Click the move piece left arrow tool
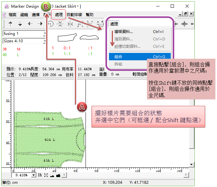The width and height of the screenshot is (217, 187). pyautogui.click(x=30, y=24)
